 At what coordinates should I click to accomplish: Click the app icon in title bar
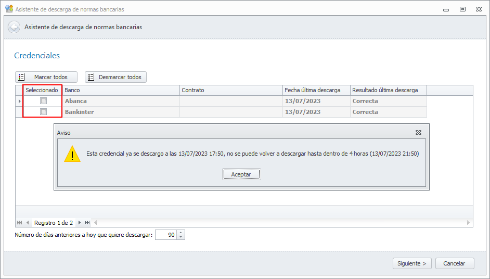(x=9, y=9)
